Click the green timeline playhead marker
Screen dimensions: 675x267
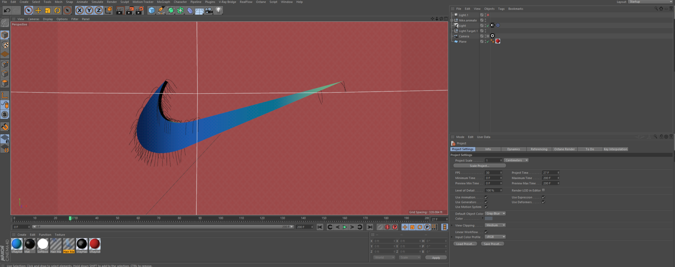pos(70,218)
